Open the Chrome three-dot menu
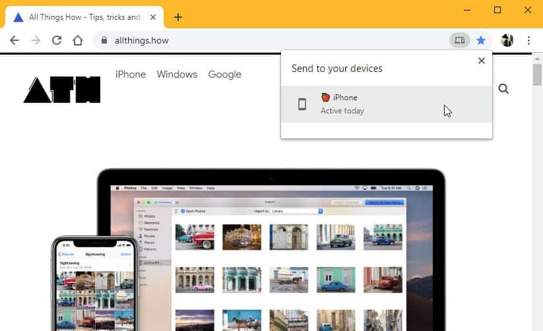The image size is (543, 331). point(528,40)
